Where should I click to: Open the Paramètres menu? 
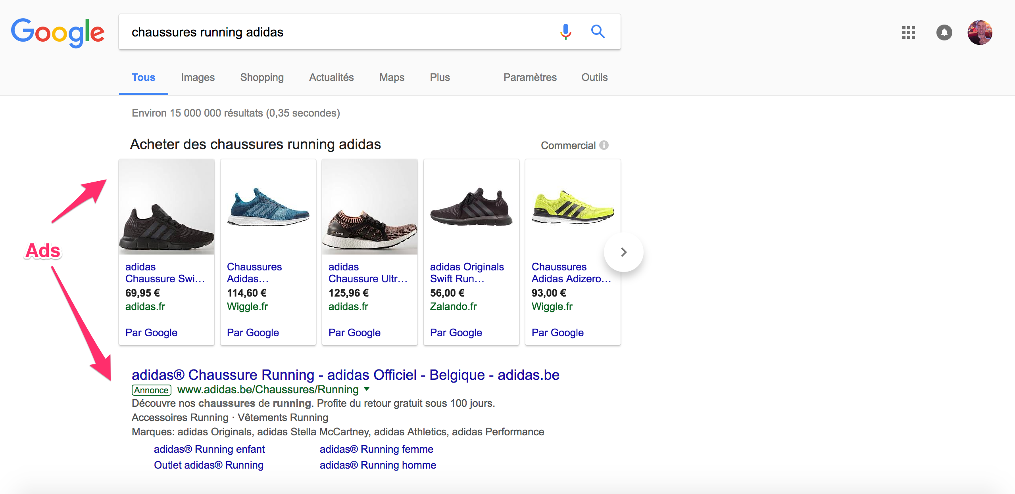pyautogui.click(x=530, y=77)
